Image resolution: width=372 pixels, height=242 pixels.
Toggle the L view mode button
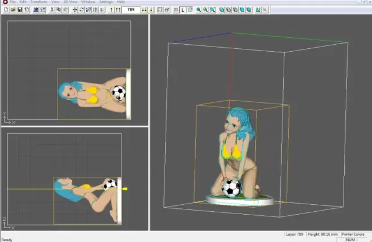click(x=183, y=10)
